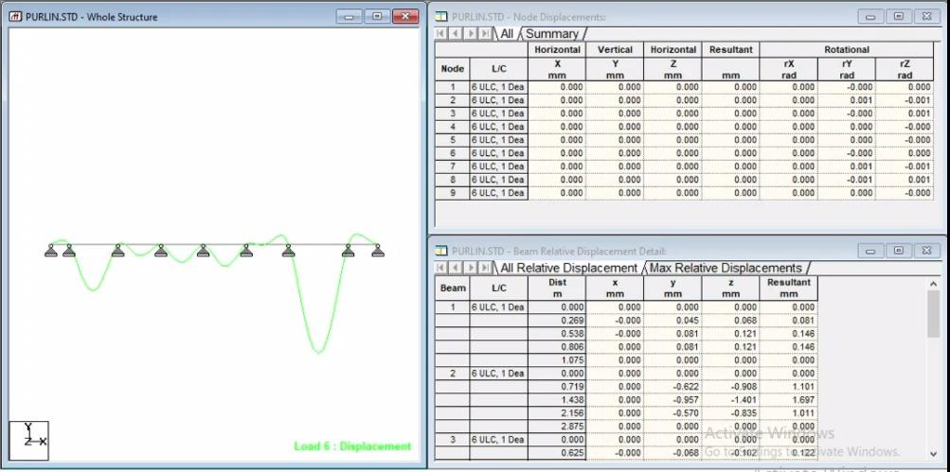950x472 pixels.
Task: Select Node 5 row header
Action: point(453,140)
